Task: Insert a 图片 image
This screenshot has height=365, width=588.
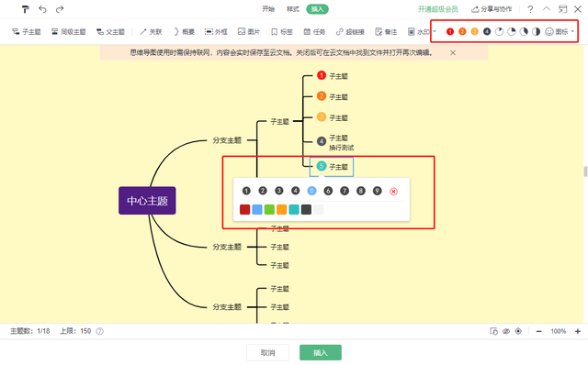Action: (249, 32)
